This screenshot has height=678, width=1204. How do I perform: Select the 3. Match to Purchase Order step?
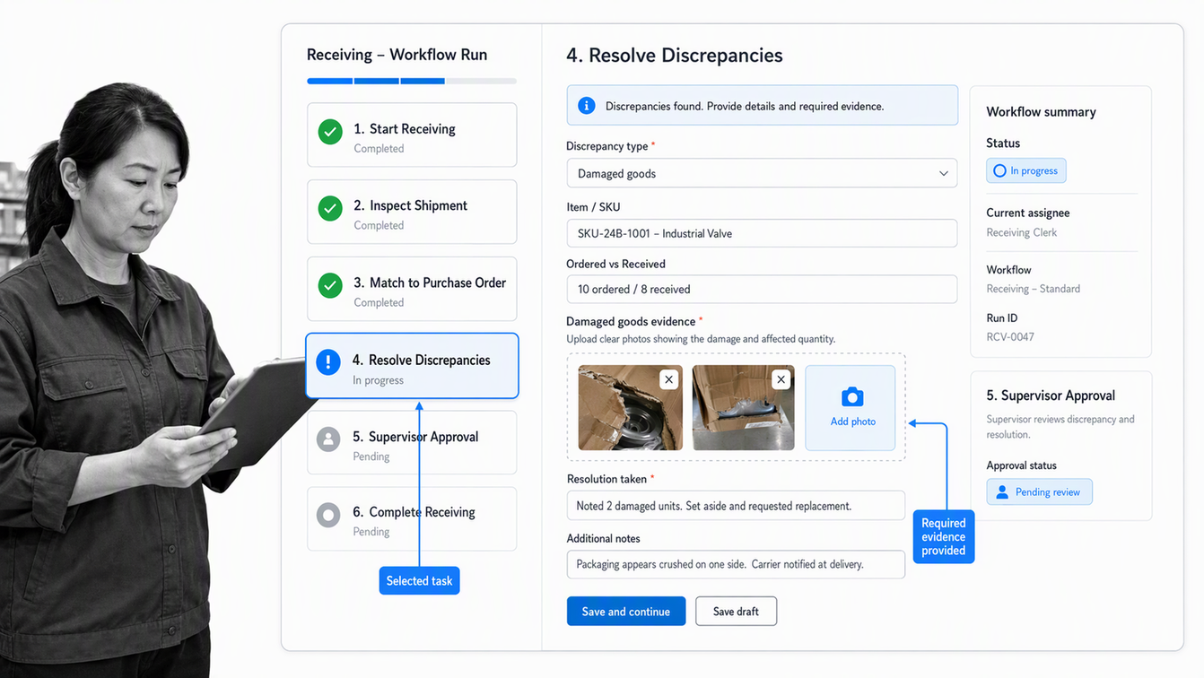tap(412, 289)
